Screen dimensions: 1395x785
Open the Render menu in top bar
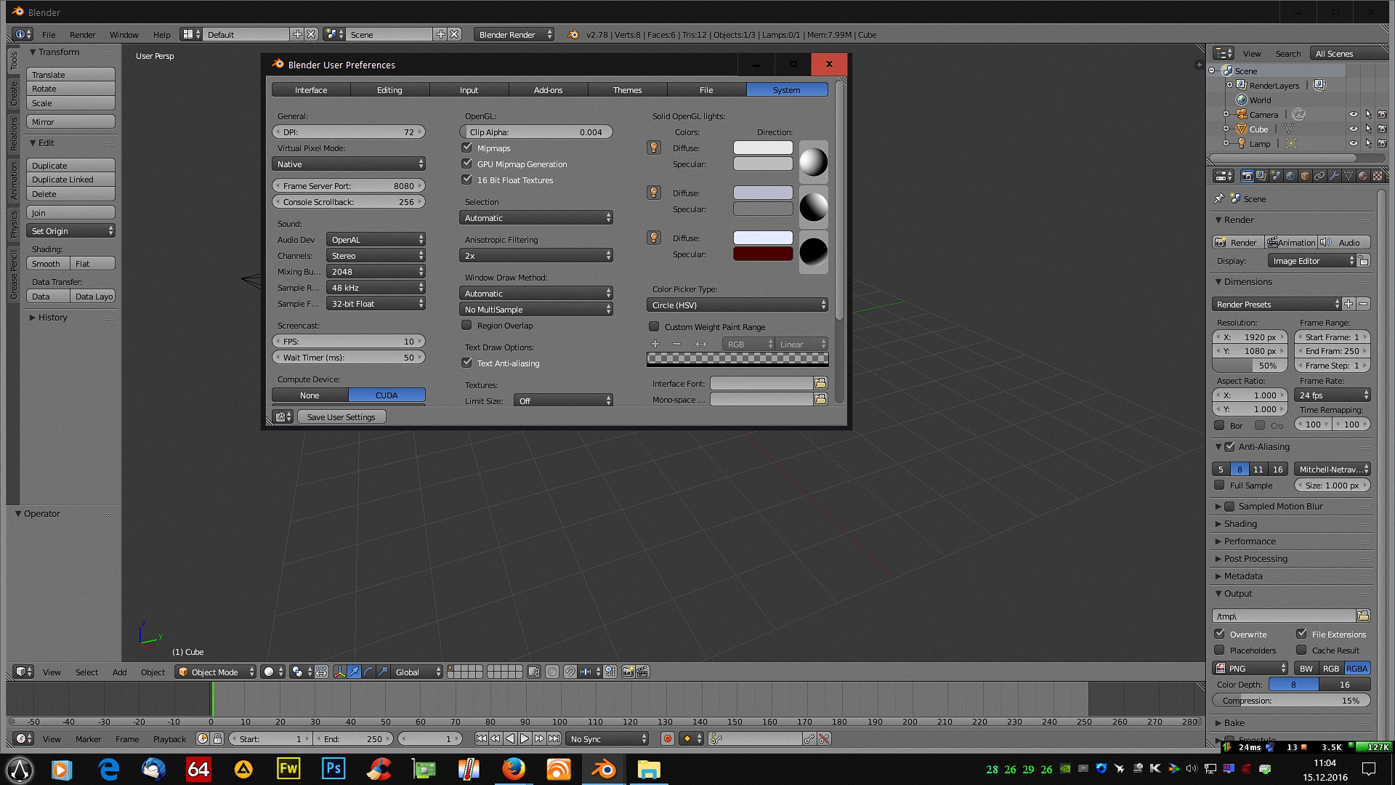82,35
